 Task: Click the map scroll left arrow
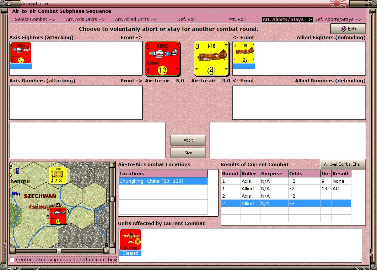pos(12,251)
